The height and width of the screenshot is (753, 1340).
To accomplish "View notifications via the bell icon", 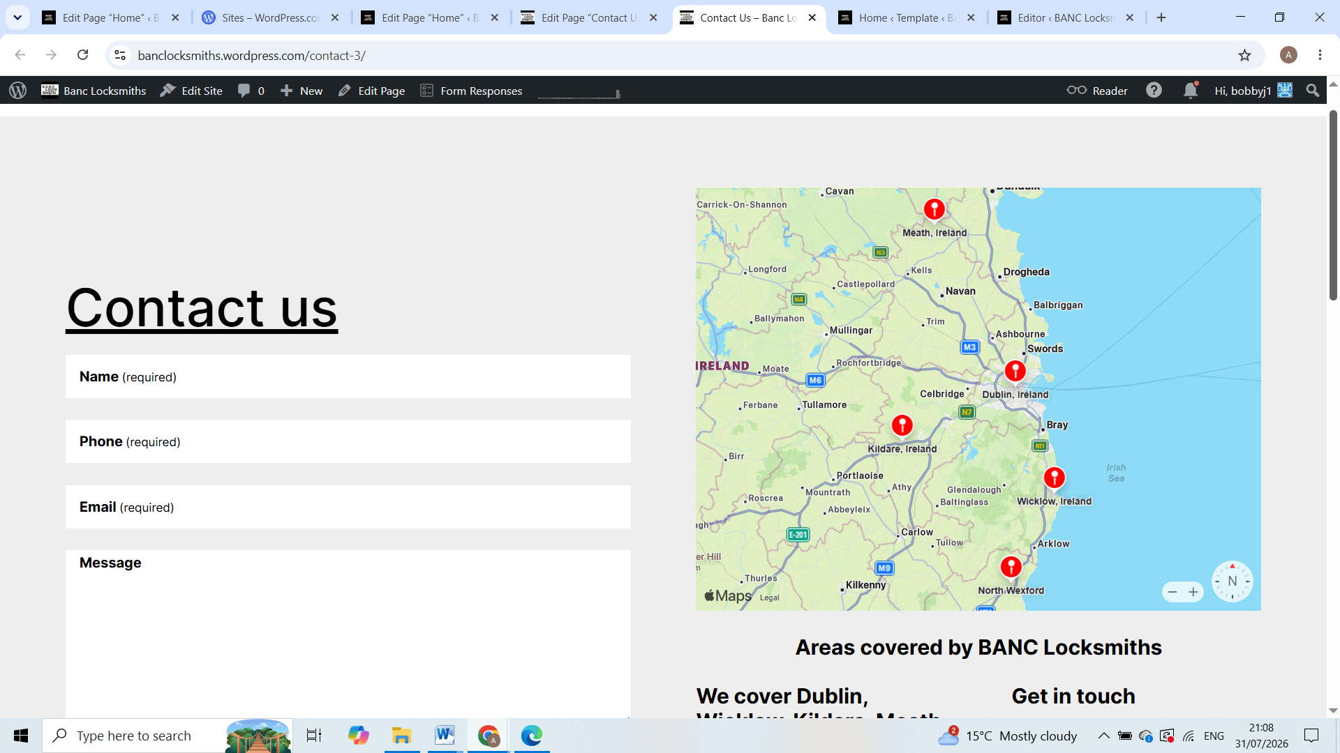I will click(x=1191, y=91).
